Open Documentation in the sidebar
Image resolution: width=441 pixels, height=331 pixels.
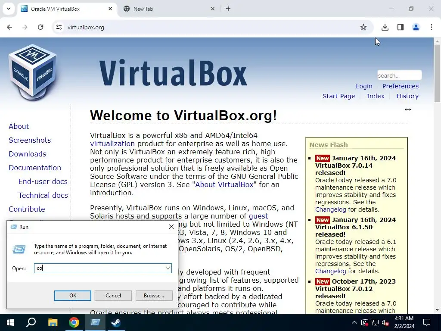coord(35,168)
